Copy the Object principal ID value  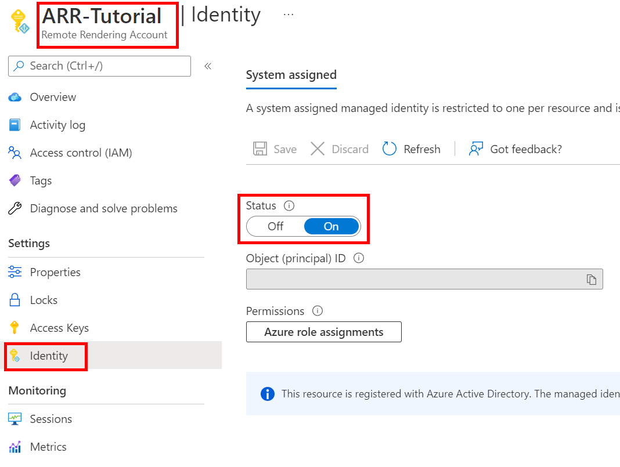[591, 280]
